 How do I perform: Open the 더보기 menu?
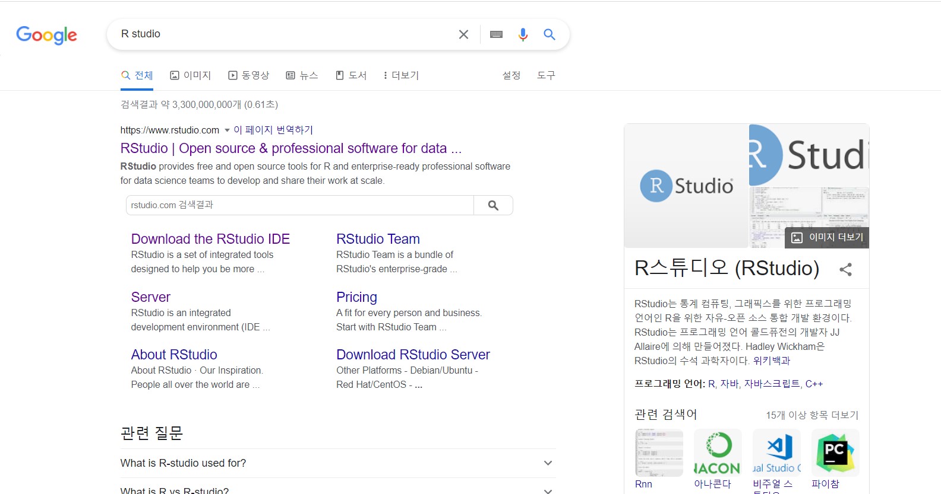[401, 75]
